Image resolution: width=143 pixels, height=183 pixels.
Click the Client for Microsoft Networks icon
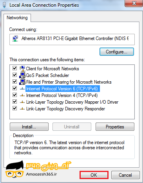22,68
